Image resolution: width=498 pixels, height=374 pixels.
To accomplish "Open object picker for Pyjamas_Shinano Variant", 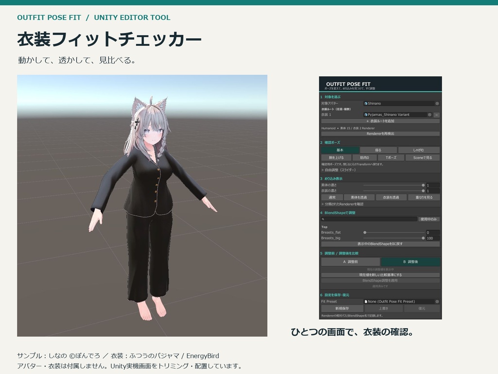I will coord(429,115).
